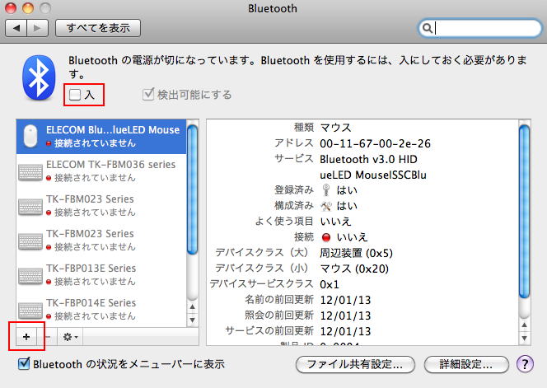Click keyboard icon of second TK-FBM023 Series

[30, 241]
